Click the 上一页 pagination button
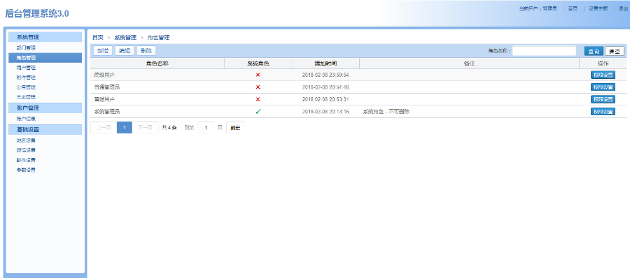Viewport: 630px width, 278px height. coord(104,128)
